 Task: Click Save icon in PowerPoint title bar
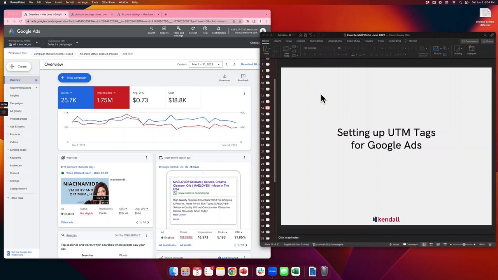tap(305, 35)
